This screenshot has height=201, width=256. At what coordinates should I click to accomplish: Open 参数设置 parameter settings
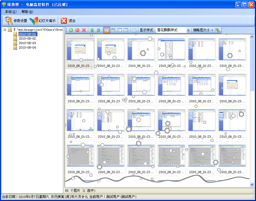coord(16,21)
